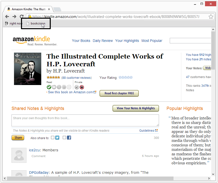Click the browser address bar URL
Screen dimensions: 218x183
point(116,17)
